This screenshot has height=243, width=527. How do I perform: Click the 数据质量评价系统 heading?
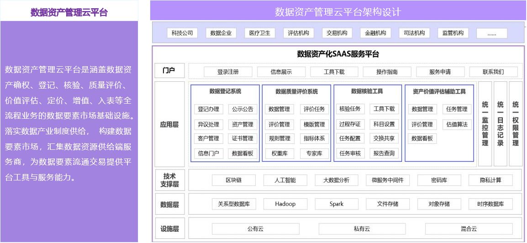[296, 91]
